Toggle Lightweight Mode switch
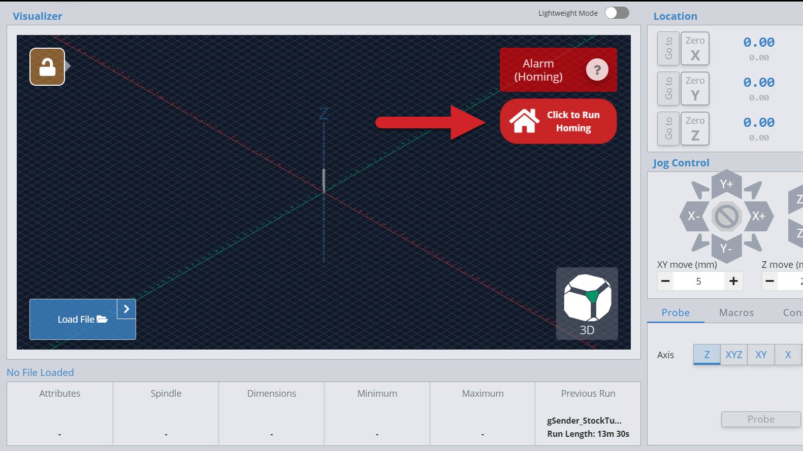Viewport: 803px width, 451px height. pos(617,13)
